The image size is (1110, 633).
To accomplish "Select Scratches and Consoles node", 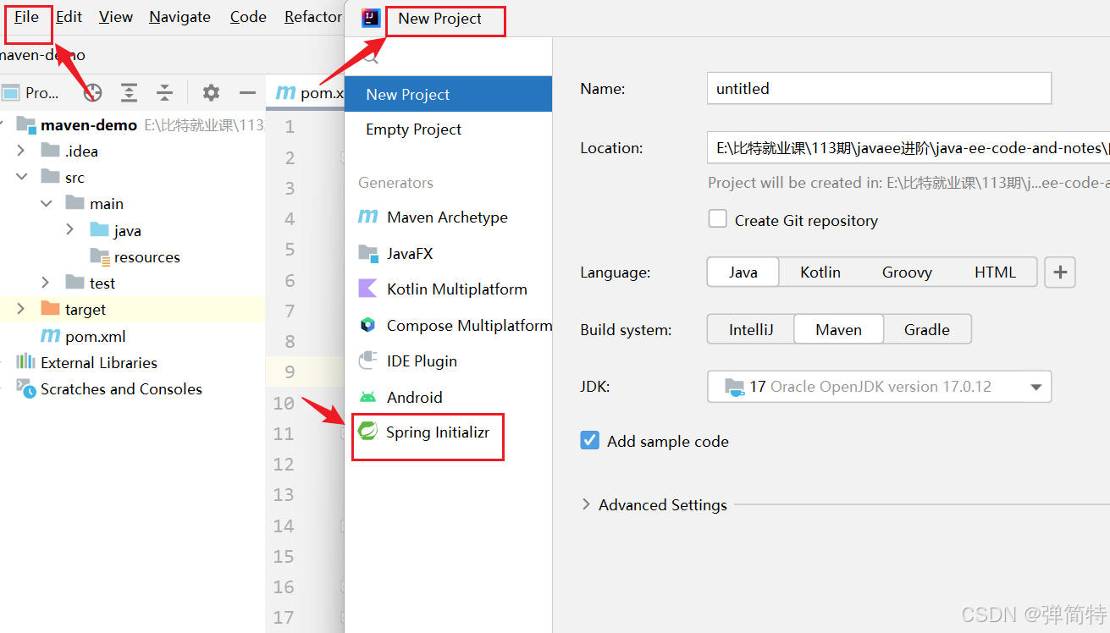I will tap(121, 388).
